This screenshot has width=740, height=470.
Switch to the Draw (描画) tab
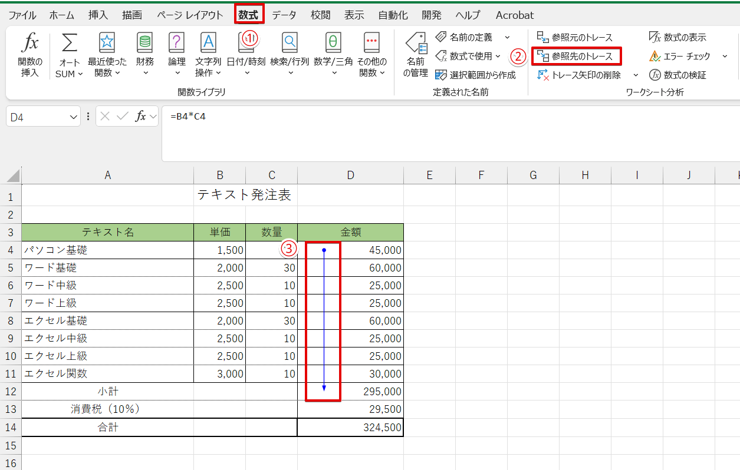[x=132, y=15]
